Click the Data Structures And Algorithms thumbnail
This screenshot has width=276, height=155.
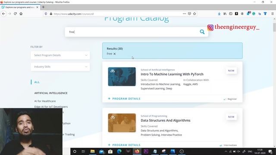tap(122, 123)
